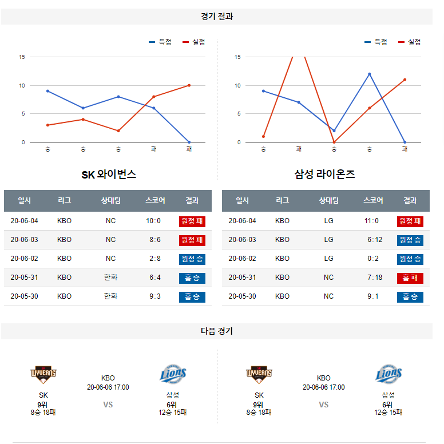
Task: Click the VS label in the right next-game panel
Action: (324, 405)
